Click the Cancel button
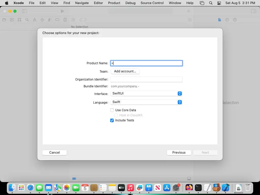This screenshot has height=195, width=260. (x=55, y=153)
